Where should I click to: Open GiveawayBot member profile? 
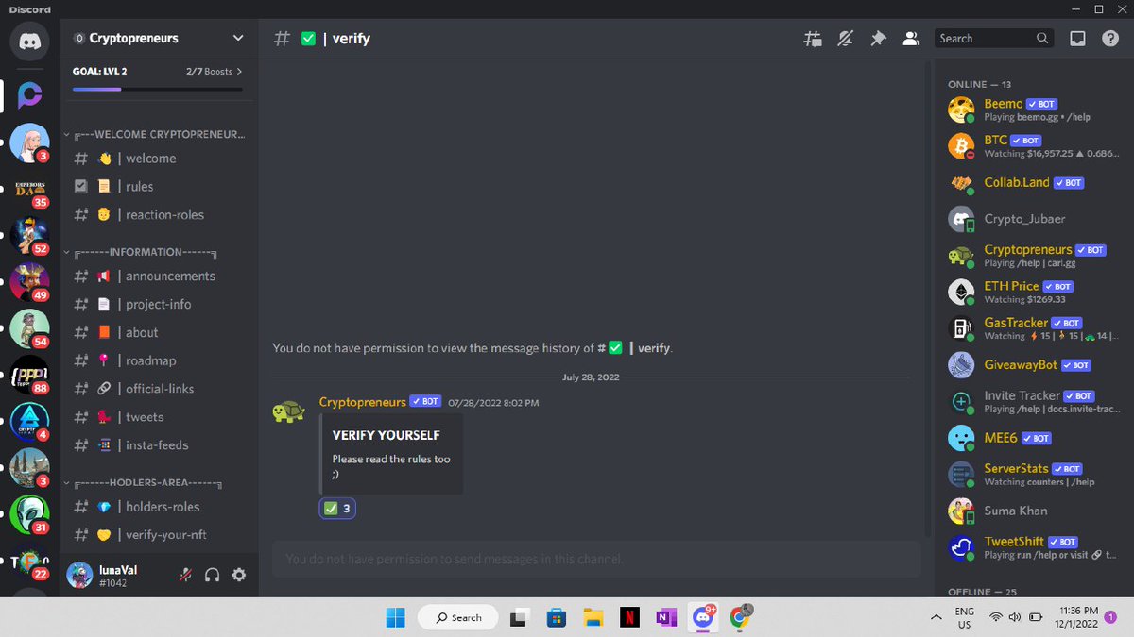pyautogui.click(x=1034, y=364)
